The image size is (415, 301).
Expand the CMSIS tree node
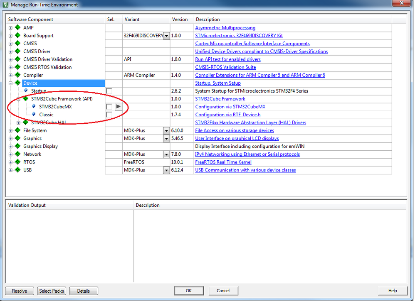click(x=10, y=44)
